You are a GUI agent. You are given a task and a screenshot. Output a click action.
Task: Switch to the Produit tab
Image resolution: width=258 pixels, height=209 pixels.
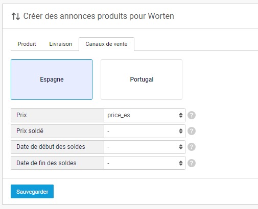(27, 44)
